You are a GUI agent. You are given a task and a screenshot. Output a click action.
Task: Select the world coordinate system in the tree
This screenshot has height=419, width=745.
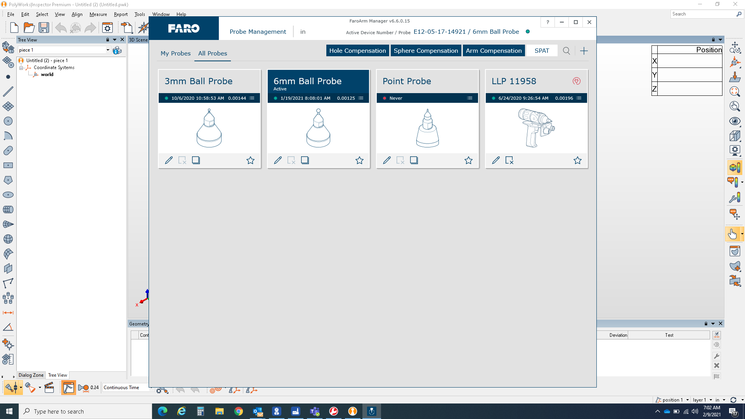[x=47, y=74]
